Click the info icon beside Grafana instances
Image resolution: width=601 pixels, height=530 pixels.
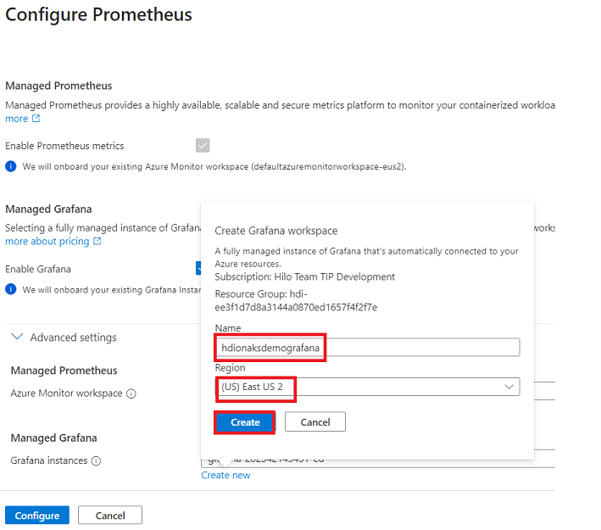(x=96, y=461)
